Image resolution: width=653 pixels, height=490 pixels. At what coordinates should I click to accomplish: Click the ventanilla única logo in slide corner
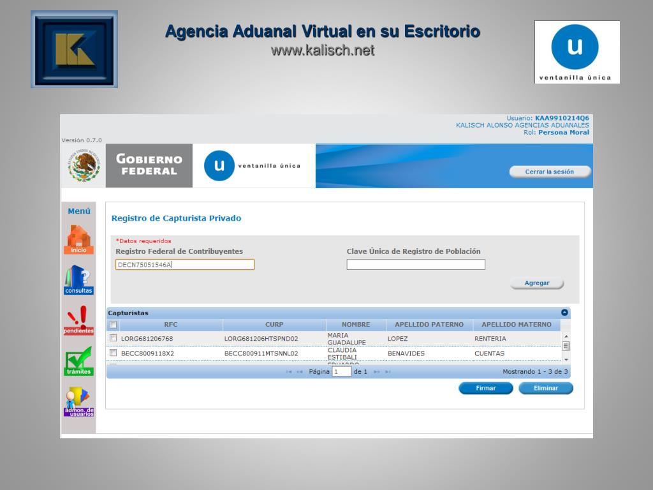[x=576, y=52]
